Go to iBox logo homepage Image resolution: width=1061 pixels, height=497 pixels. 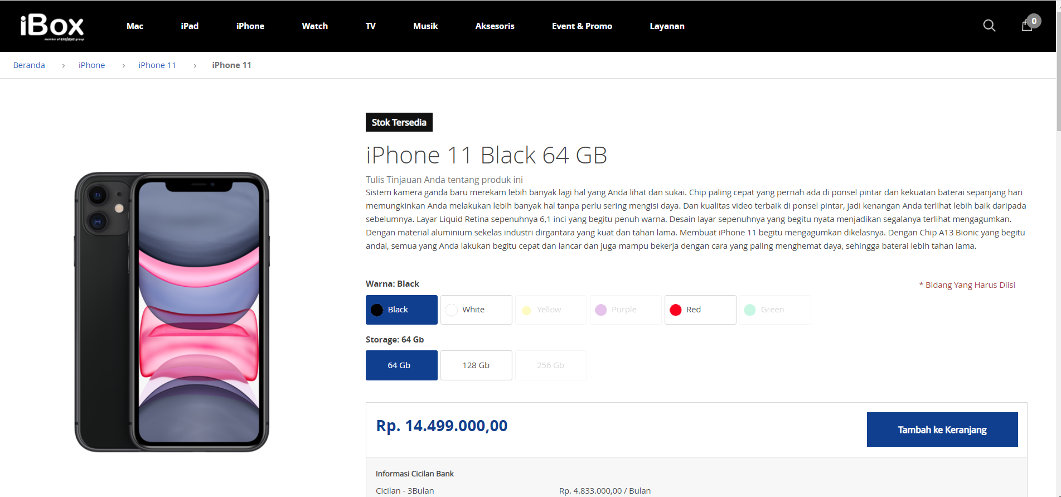pyautogui.click(x=52, y=27)
